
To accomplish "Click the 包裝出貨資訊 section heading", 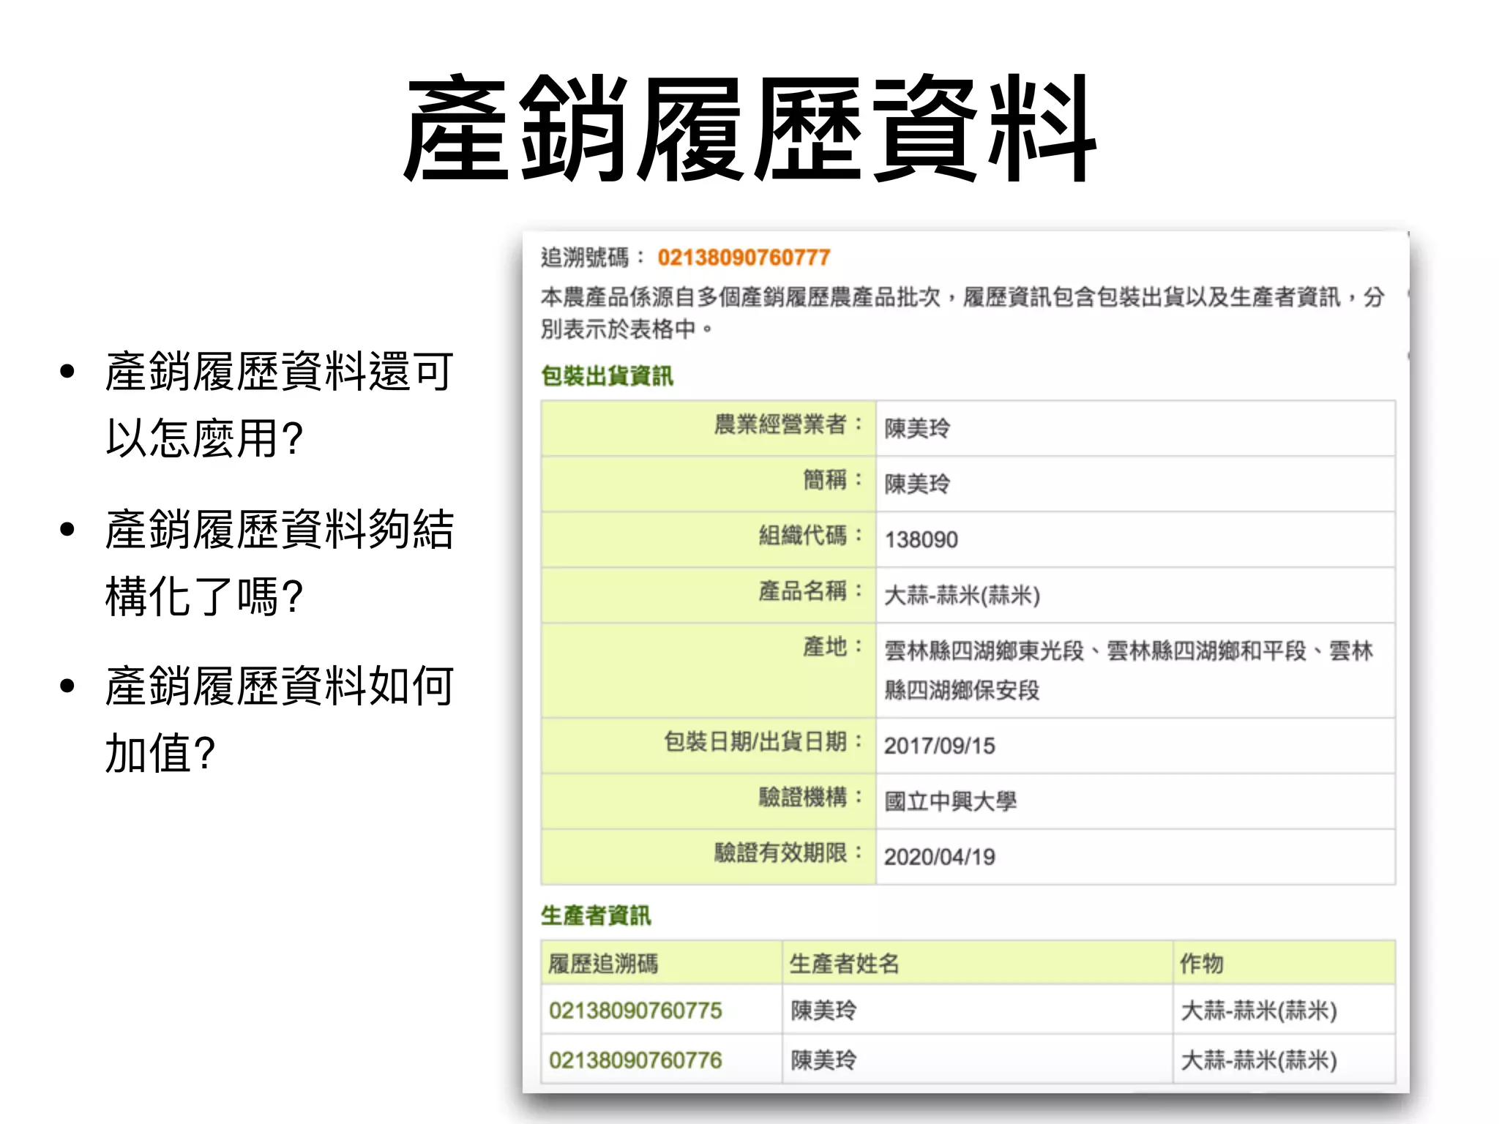I will click(x=607, y=376).
